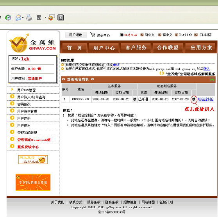Open 密码修改 in the sidebar
218x220 pixels.
(24, 104)
